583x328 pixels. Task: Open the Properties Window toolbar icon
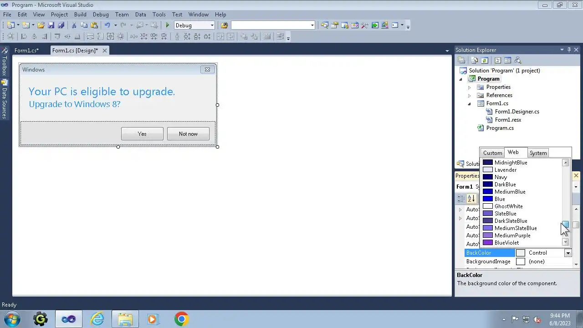(x=335, y=26)
